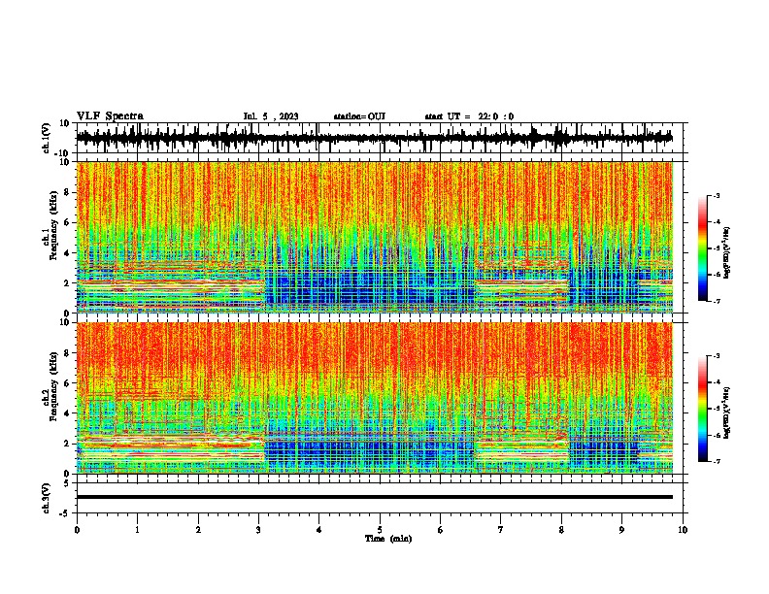Click the ch.2 spectrogram color bar
The image size is (769, 594).
tap(702, 409)
